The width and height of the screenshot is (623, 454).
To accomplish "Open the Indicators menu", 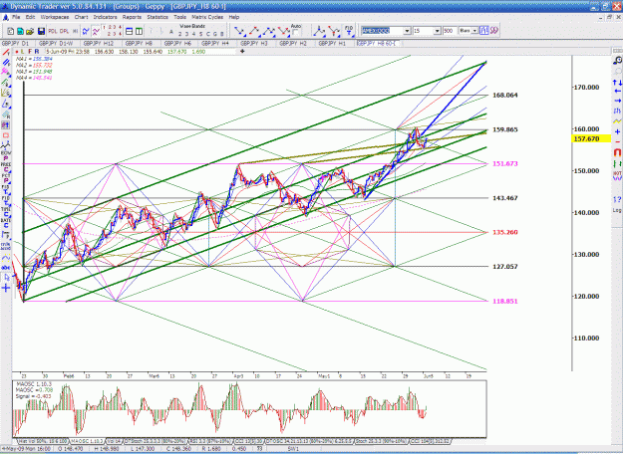I will coord(105,17).
